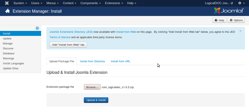Open the Options toolbar button

[236, 20]
